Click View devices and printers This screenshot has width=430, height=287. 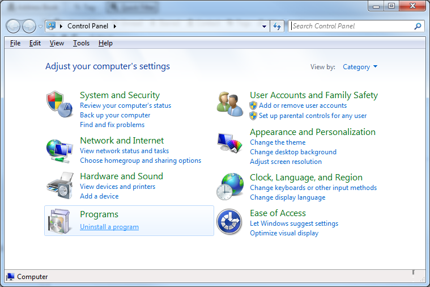[117, 187]
